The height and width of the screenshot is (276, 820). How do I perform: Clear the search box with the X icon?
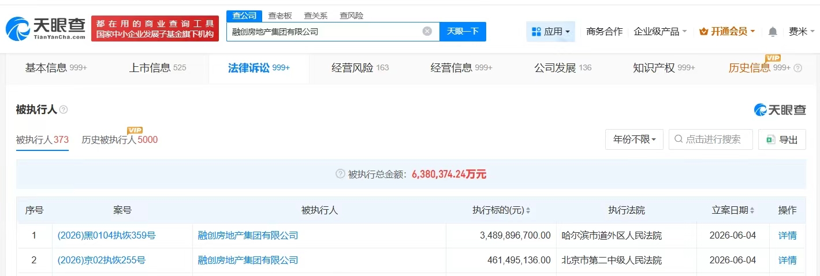[x=427, y=31]
